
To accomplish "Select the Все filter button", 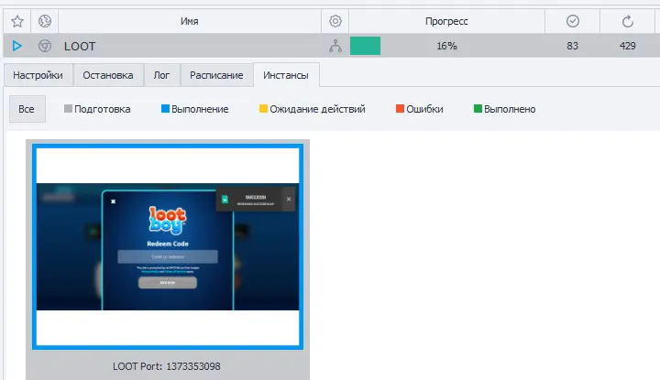I will [x=27, y=109].
